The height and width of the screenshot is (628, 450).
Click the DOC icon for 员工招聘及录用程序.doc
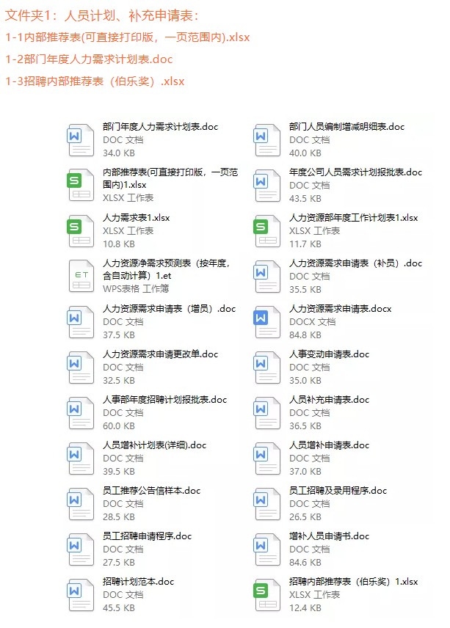click(267, 503)
